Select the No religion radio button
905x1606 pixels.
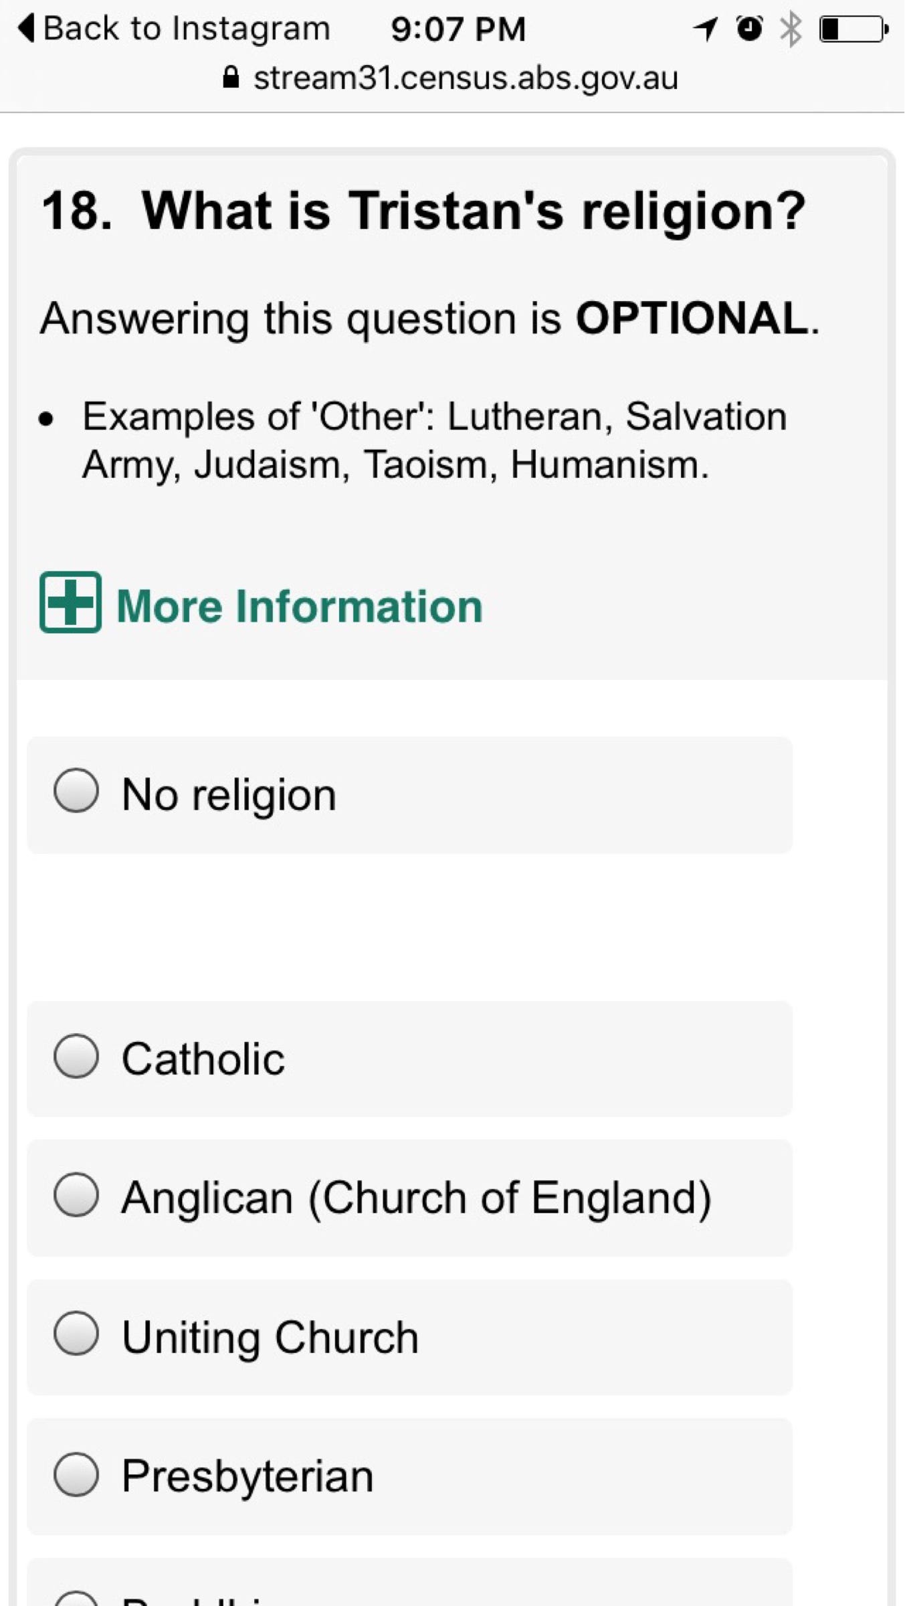pos(76,790)
